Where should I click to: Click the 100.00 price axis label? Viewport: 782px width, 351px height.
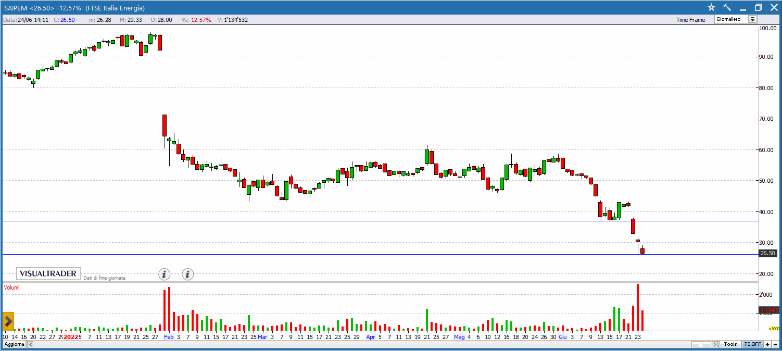pos(767,28)
